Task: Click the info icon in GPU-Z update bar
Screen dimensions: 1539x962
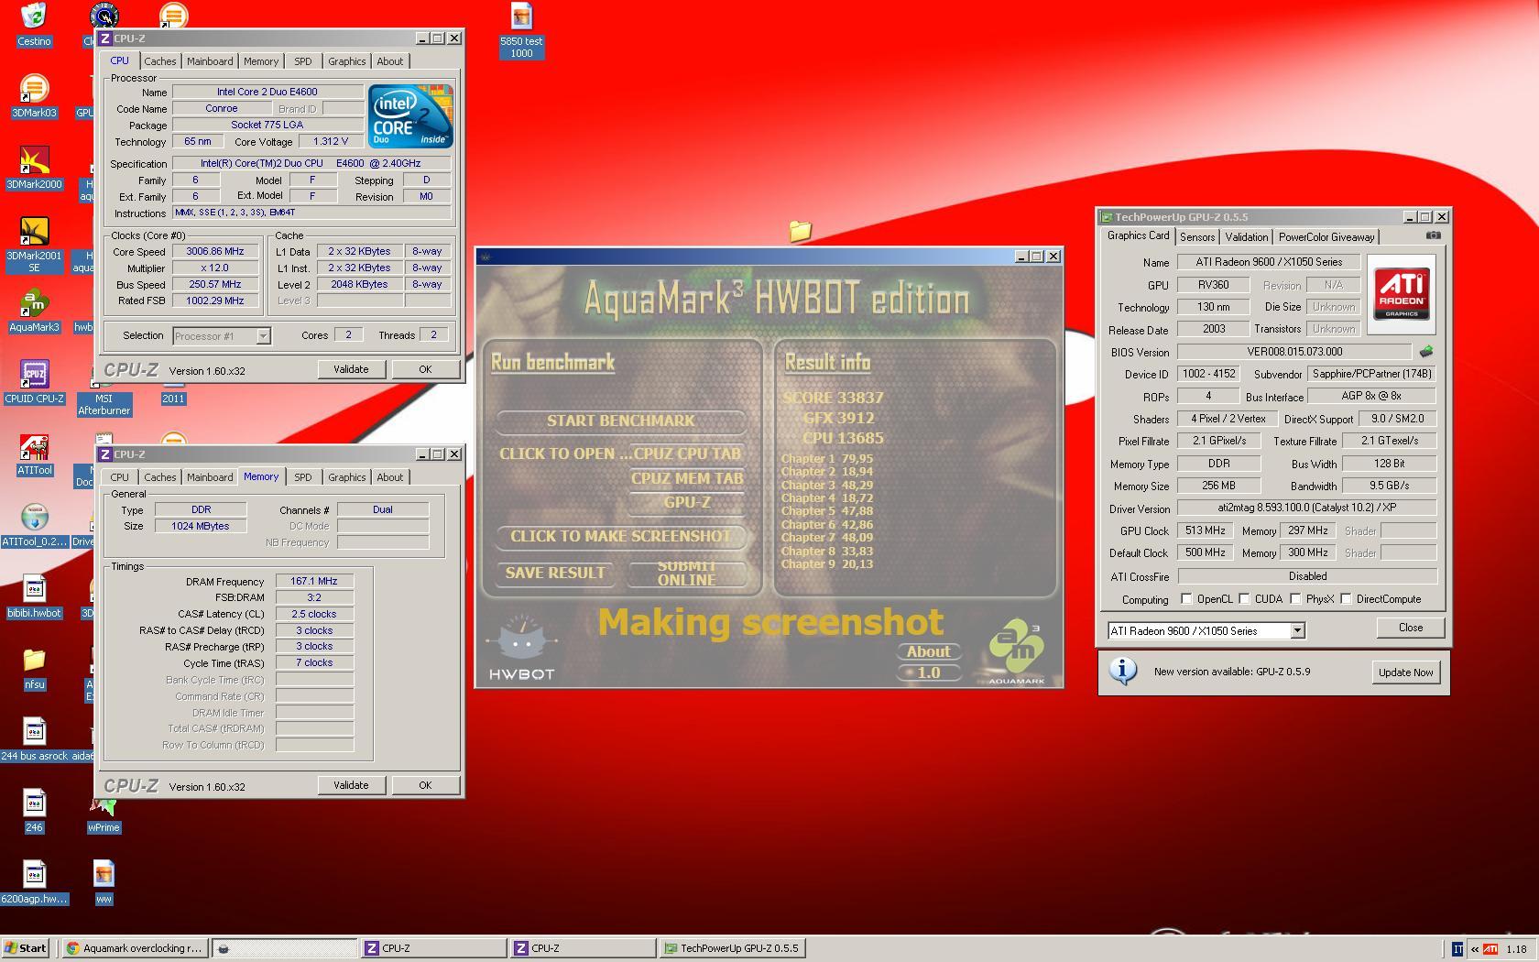Action: [1123, 672]
